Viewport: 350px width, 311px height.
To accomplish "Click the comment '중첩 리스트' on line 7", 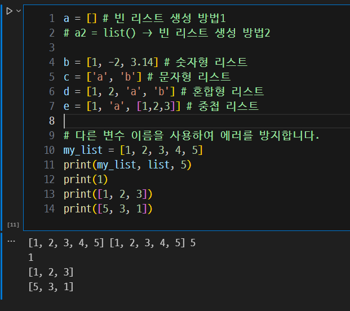I will click(x=228, y=106).
